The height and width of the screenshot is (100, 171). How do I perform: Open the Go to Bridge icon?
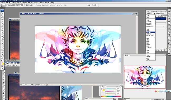89,5
